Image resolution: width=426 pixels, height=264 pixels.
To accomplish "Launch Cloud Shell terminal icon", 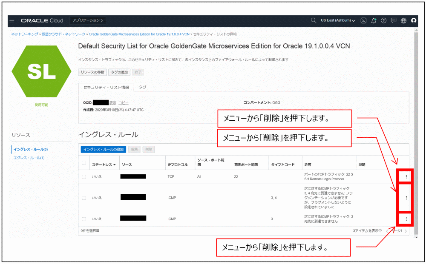I will (x=363, y=20).
